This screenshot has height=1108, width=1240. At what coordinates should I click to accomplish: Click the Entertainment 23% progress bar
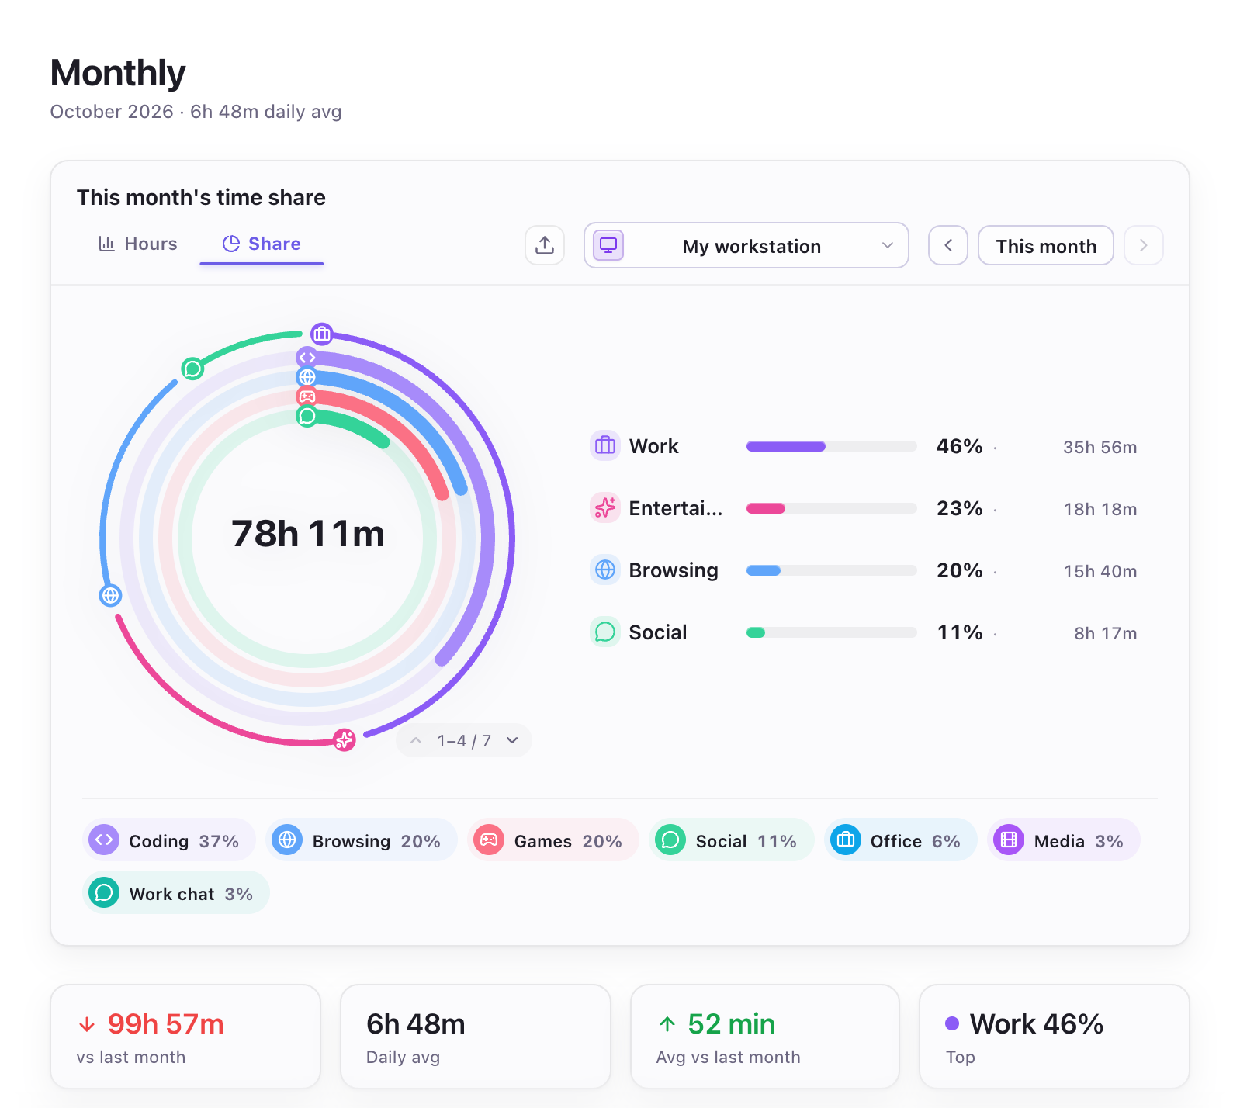[832, 508]
